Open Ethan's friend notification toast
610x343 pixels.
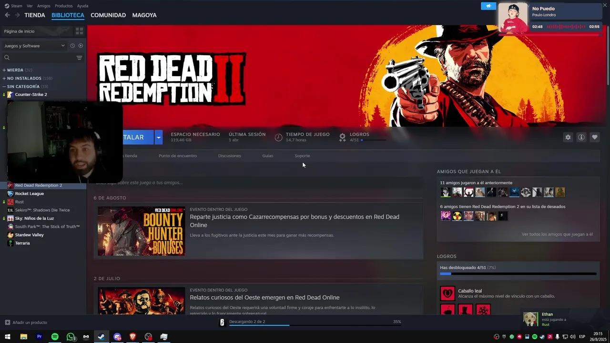click(x=564, y=319)
